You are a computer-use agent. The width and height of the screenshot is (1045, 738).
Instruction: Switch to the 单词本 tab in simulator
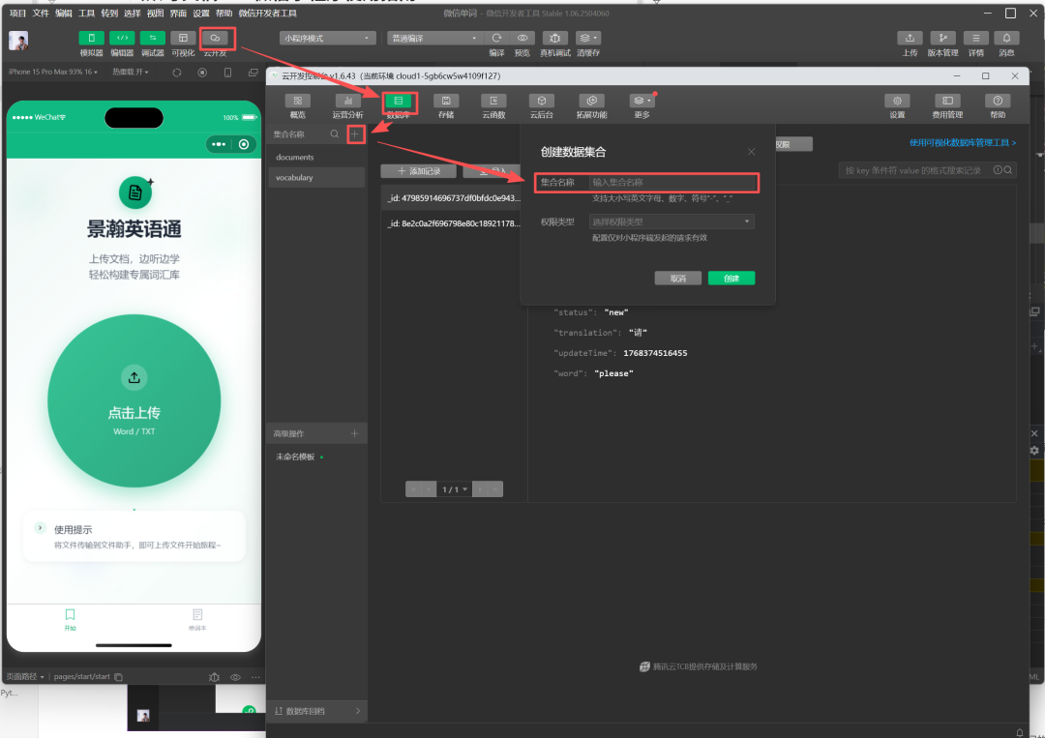(x=197, y=619)
